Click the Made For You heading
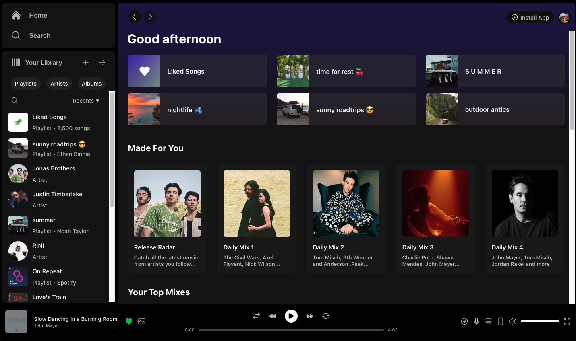Screen dimensions: 576x341 155,148
